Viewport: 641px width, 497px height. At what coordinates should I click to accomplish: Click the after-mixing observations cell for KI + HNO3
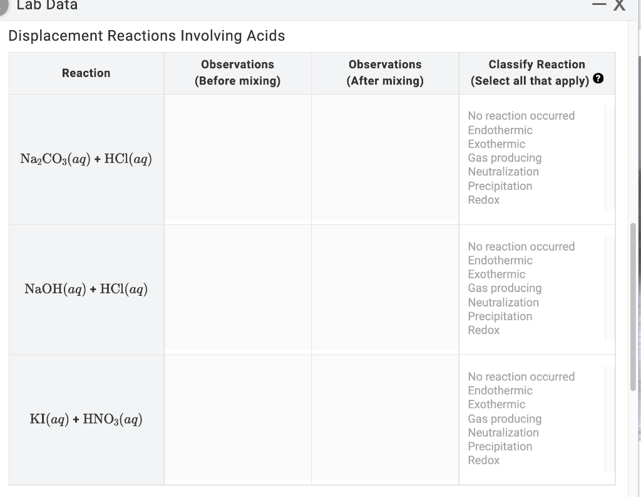[384, 419]
